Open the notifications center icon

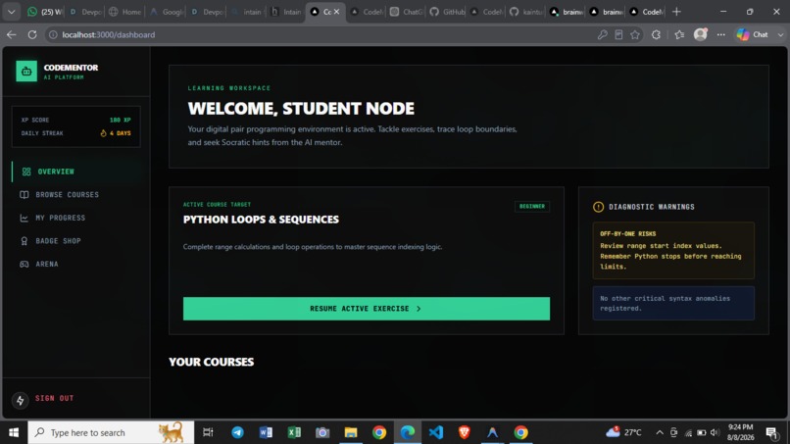(x=771, y=432)
